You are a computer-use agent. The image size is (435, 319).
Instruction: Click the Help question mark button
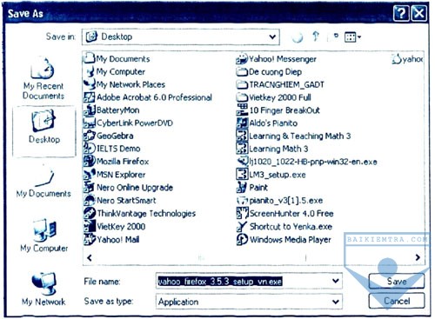tap(401, 13)
